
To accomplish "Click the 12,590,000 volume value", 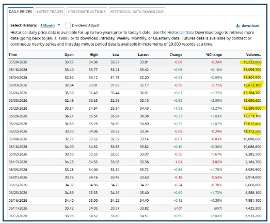I will 252,108.
